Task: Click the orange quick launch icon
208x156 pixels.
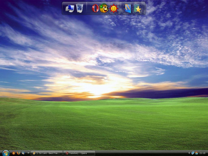Action: coord(14,153)
